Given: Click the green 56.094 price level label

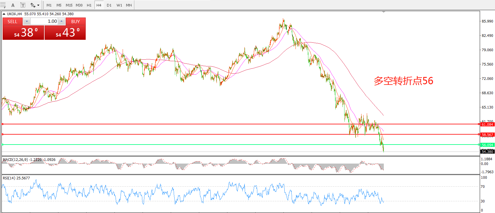Looking at the screenshot, I should (x=487, y=145).
